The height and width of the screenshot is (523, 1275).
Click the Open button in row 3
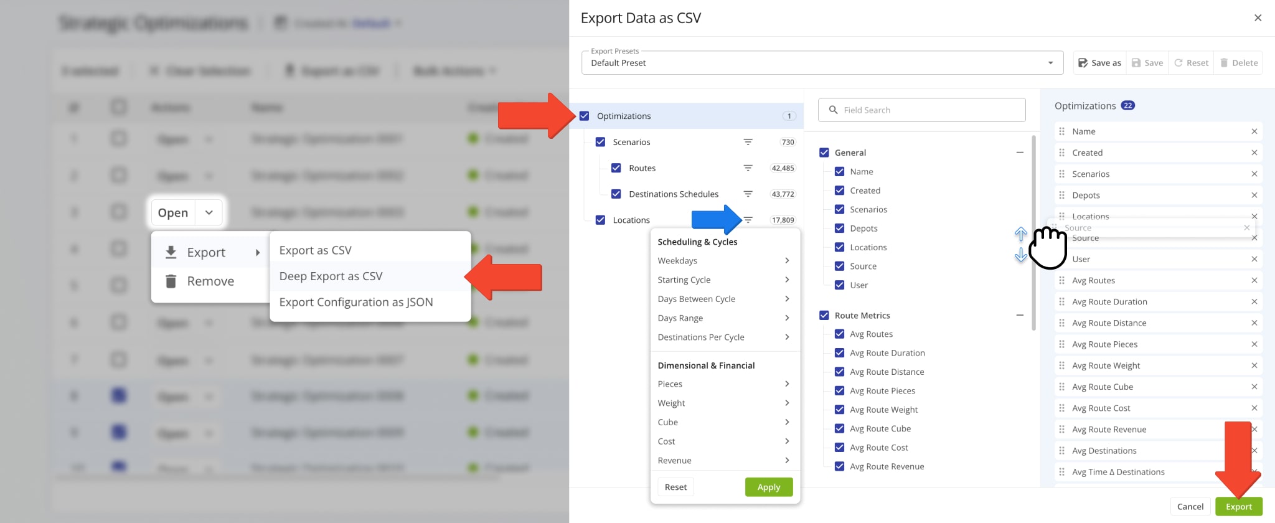click(x=173, y=212)
